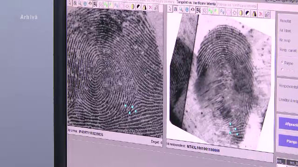
Task: Adjust brightness with sun icon in left toolbar
Action: pyautogui.click(x=127, y=6)
